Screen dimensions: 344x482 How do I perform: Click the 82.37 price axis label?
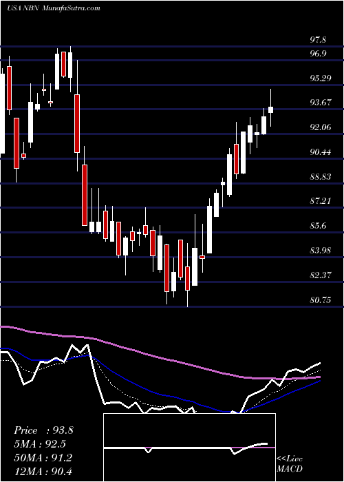tap(320, 275)
